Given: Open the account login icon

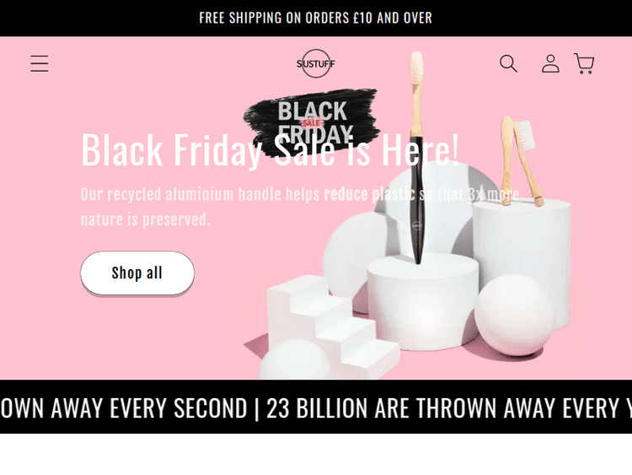Looking at the screenshot, I should [x=550, y=64].
